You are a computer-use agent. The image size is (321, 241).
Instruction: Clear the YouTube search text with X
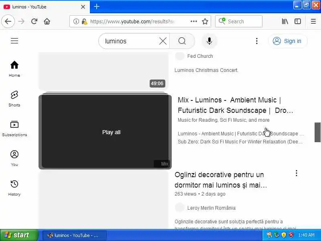tap(163, 41)
